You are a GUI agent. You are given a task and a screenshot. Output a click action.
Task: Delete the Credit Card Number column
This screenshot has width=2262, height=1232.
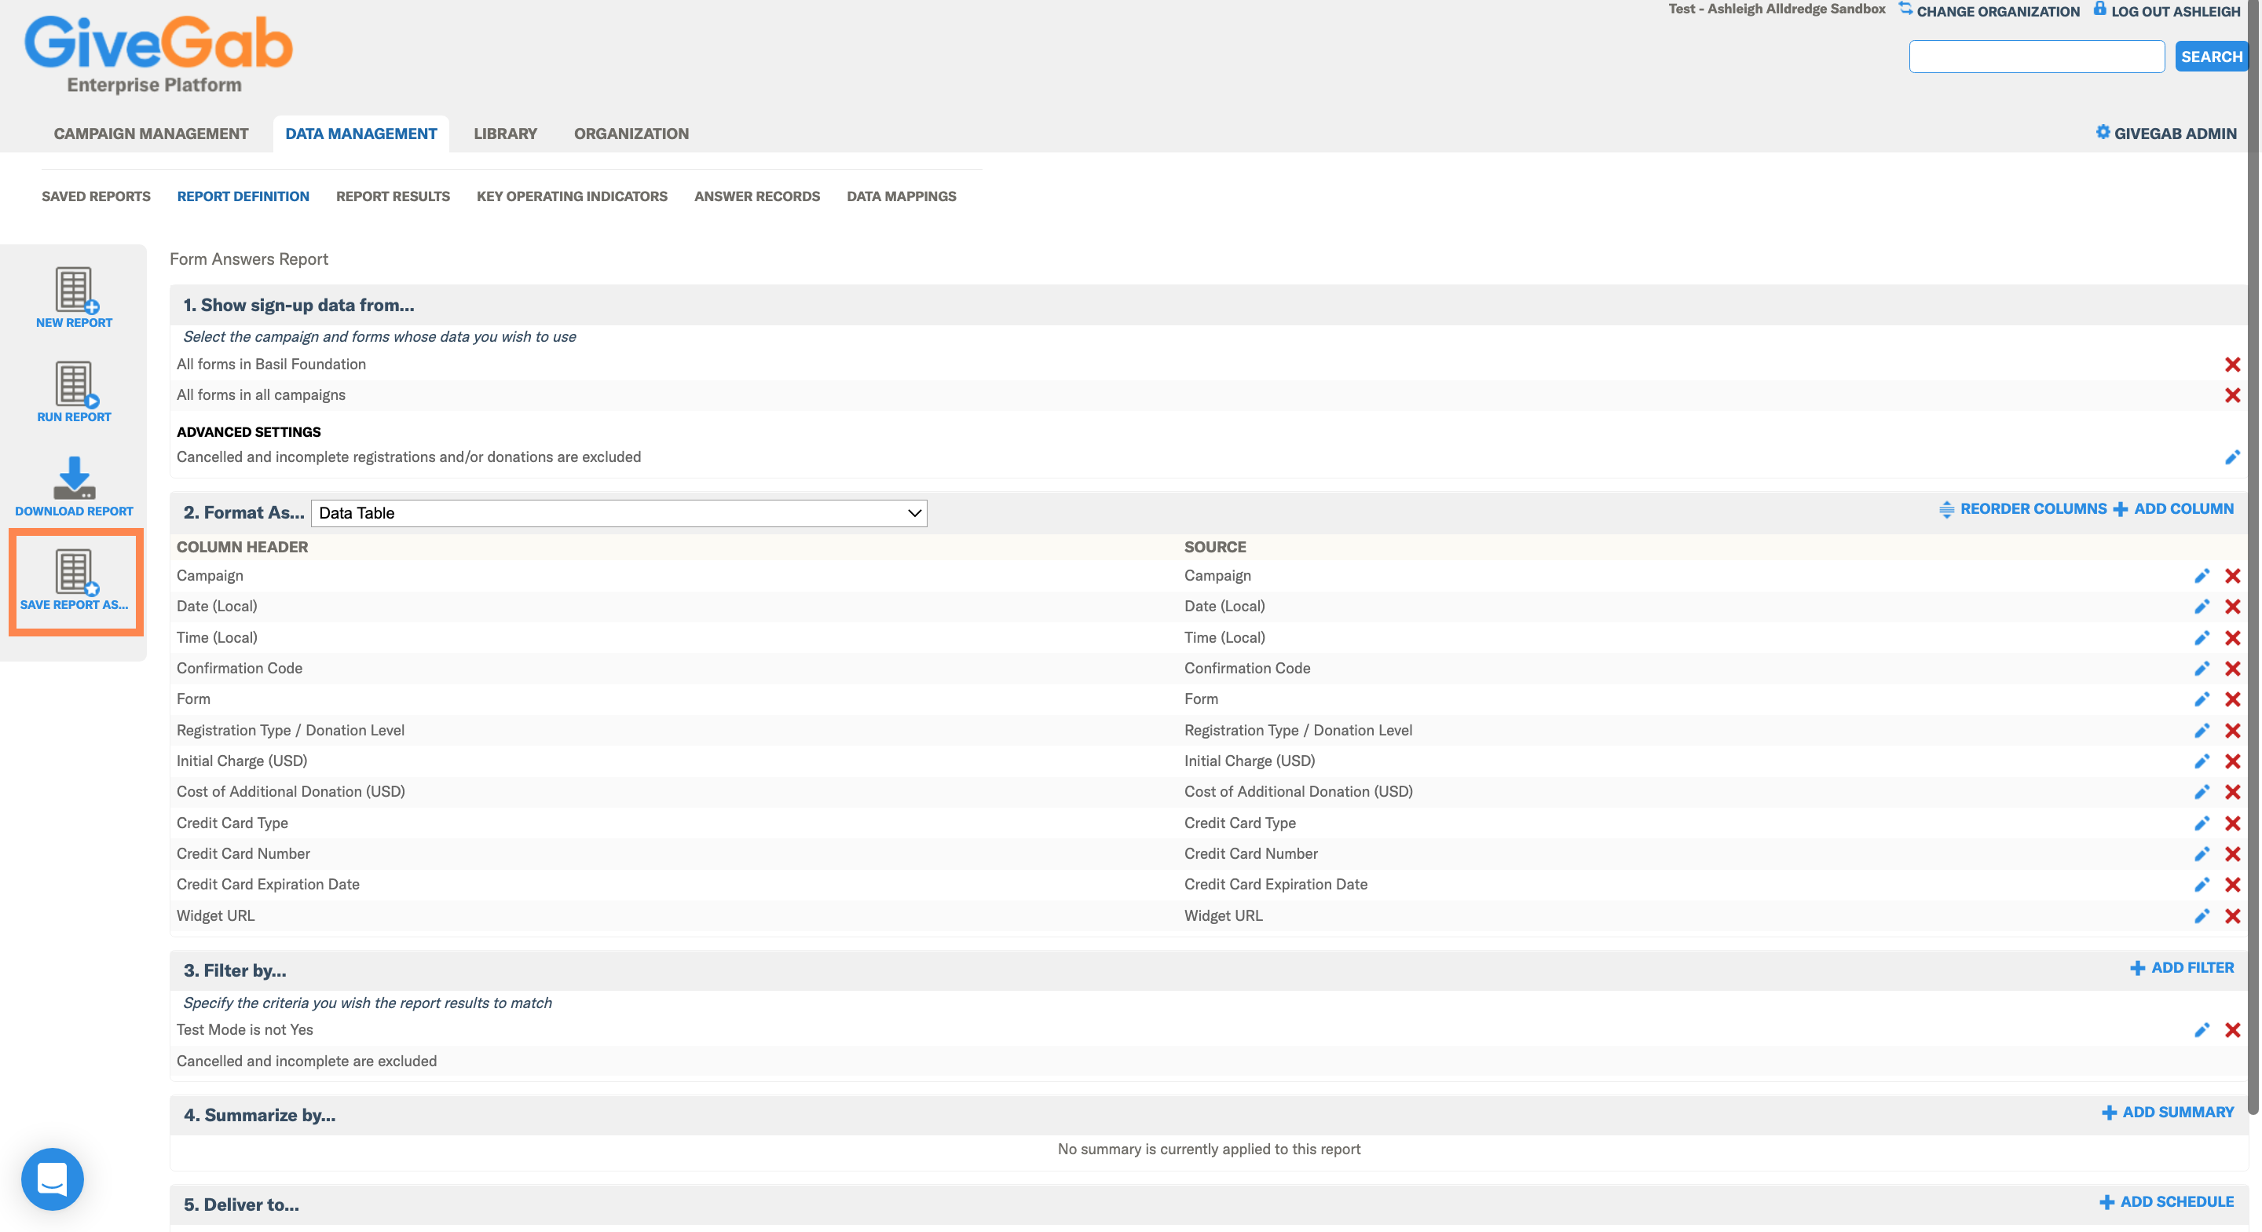click(x=2232, y=854)
